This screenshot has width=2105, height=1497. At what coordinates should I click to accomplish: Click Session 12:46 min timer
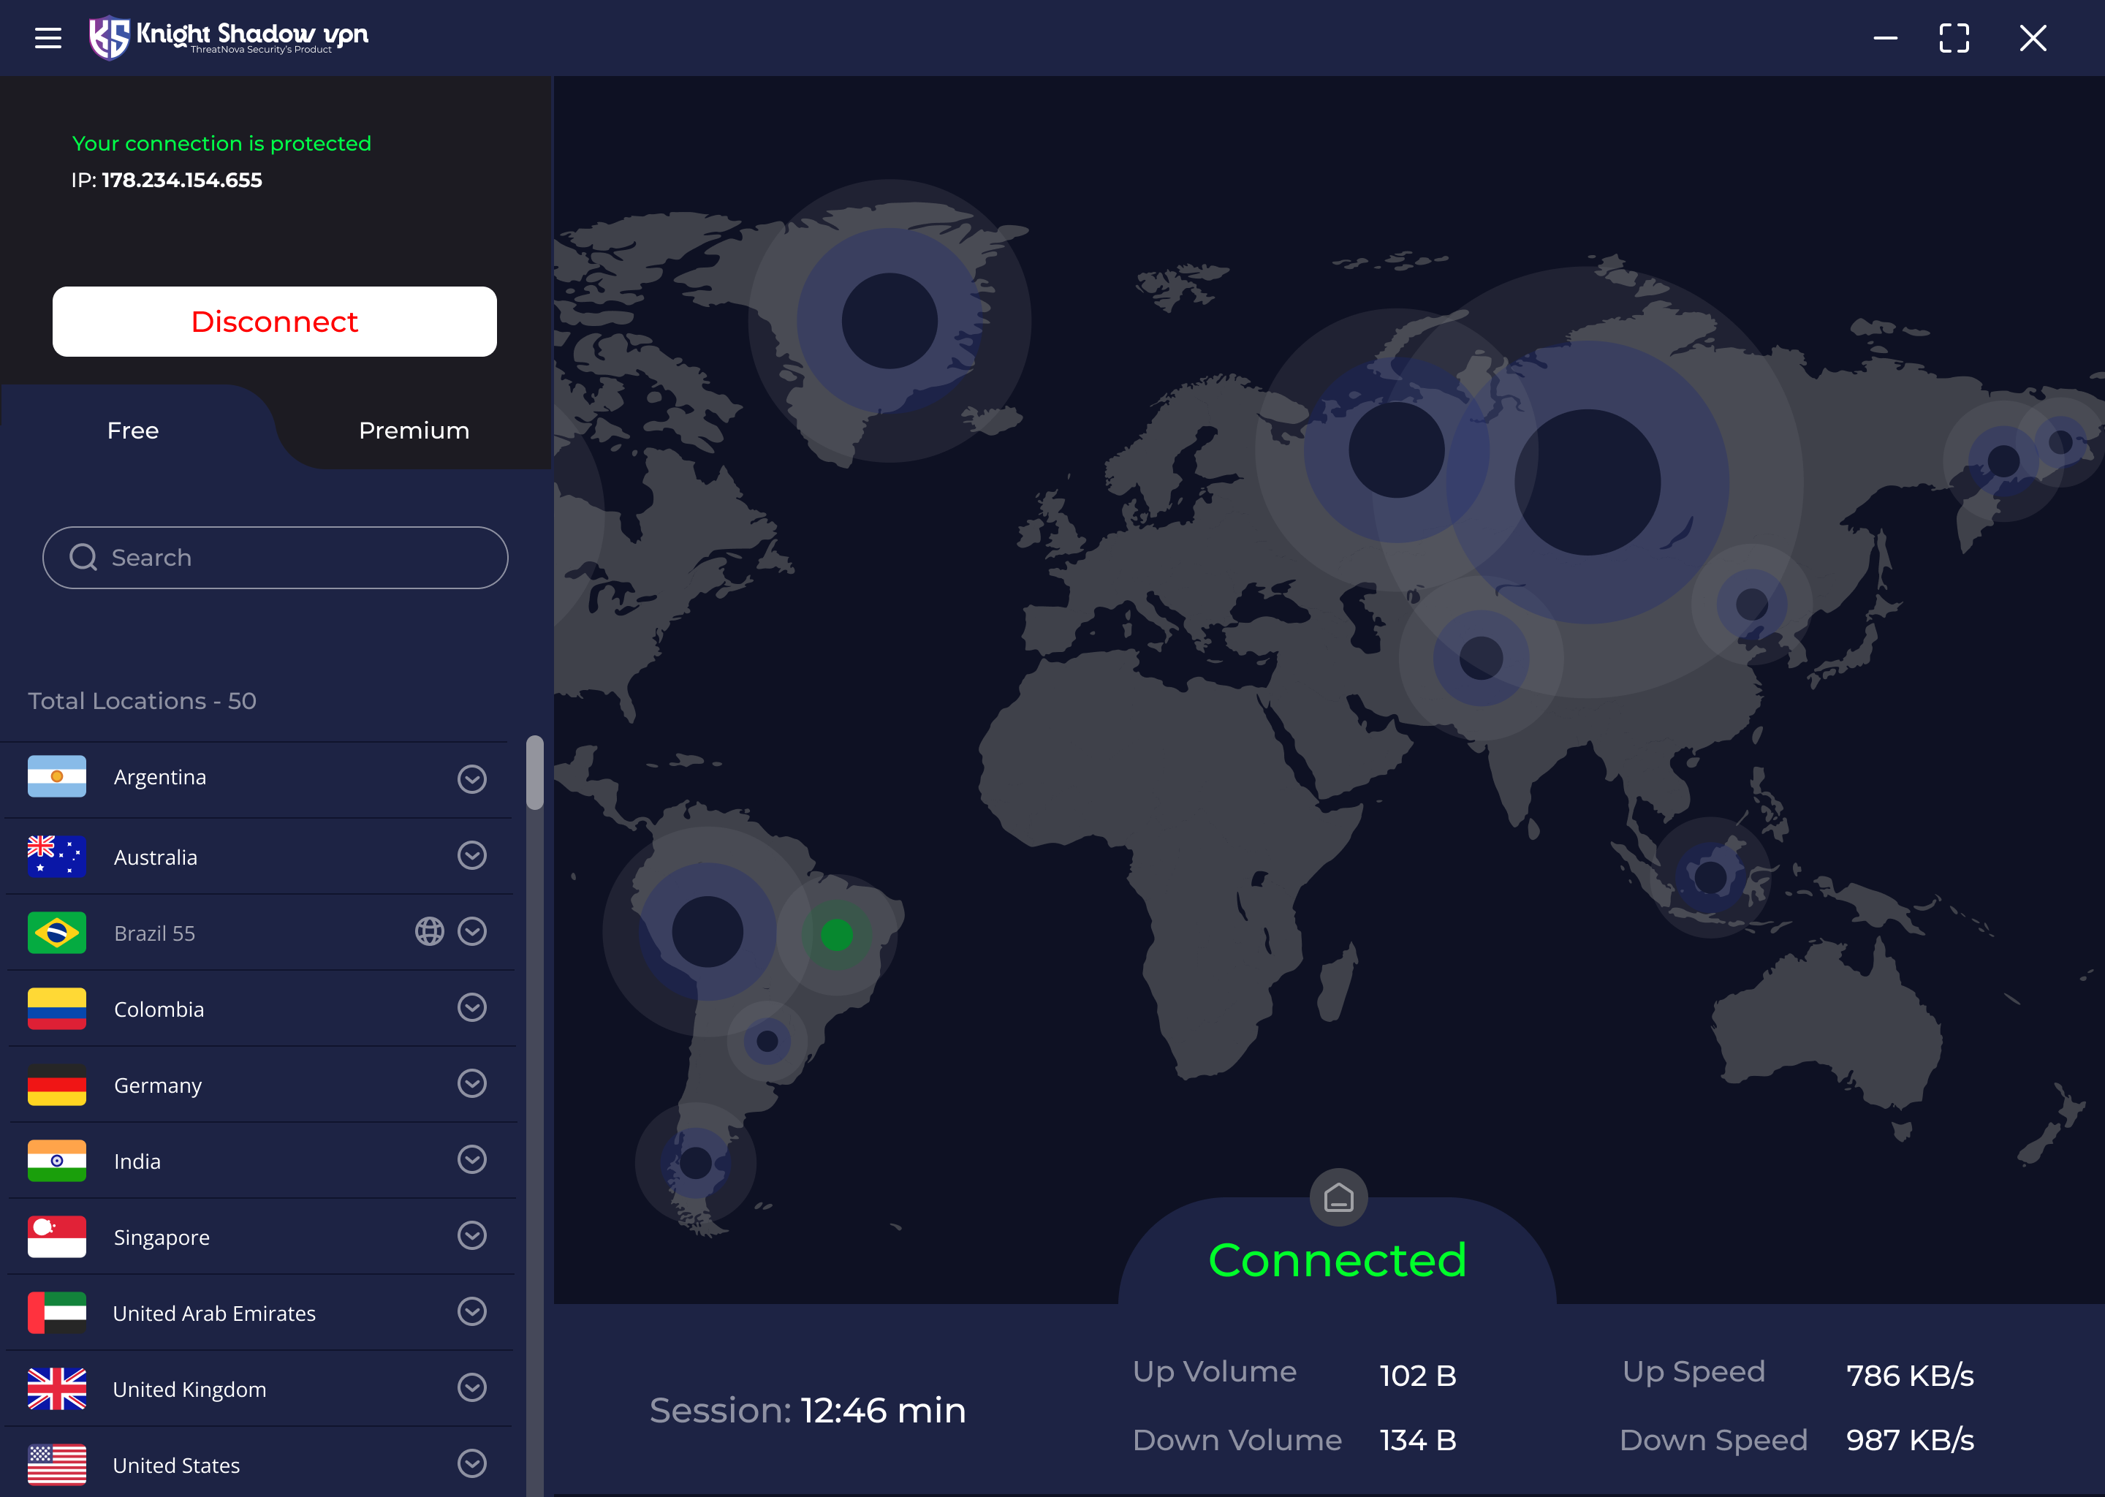[x=808, y=1410]
